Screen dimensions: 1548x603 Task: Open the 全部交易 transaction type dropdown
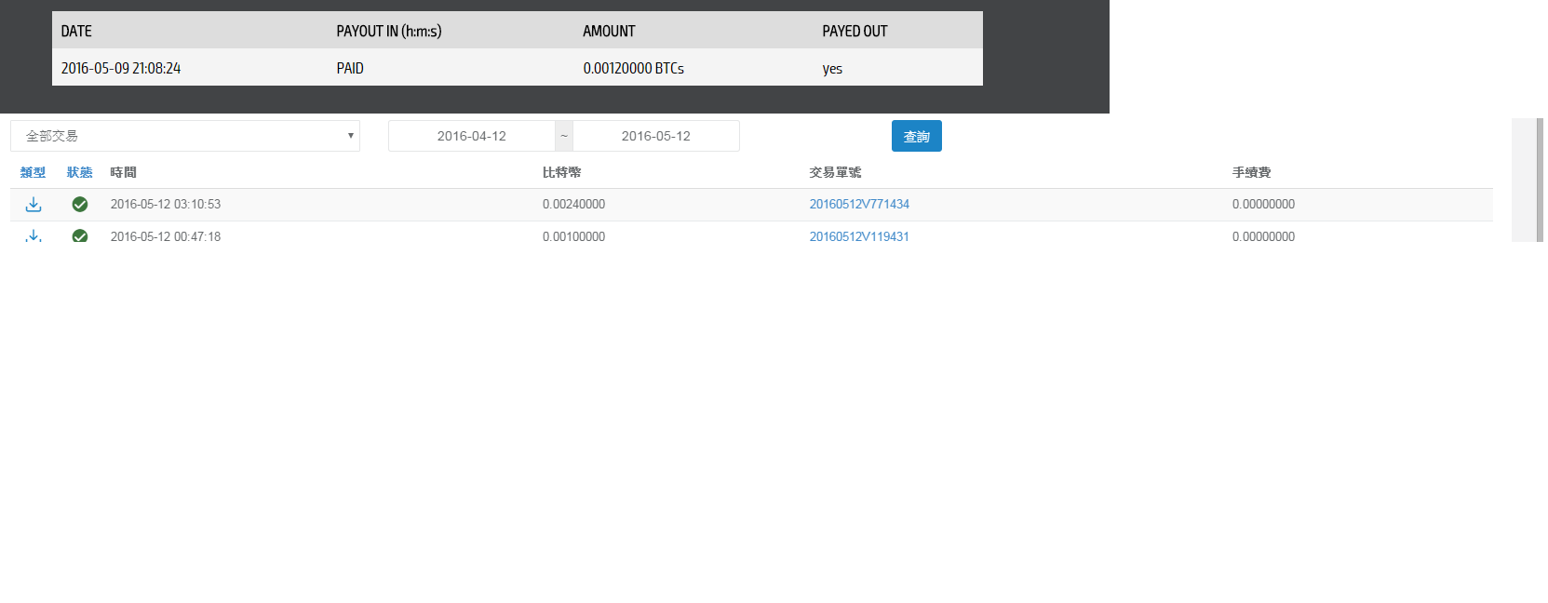tap(185, 136)
